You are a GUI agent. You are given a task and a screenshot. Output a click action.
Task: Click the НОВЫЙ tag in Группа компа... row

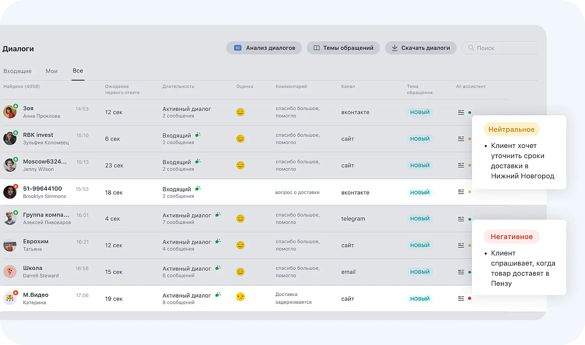[420, 219]
